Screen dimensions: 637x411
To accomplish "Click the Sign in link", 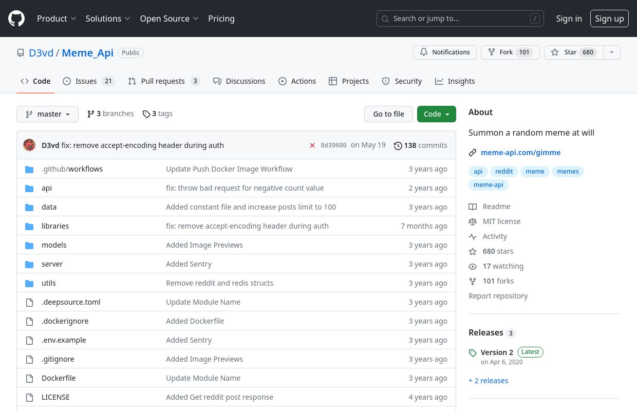I will click(x=569, y=18).
